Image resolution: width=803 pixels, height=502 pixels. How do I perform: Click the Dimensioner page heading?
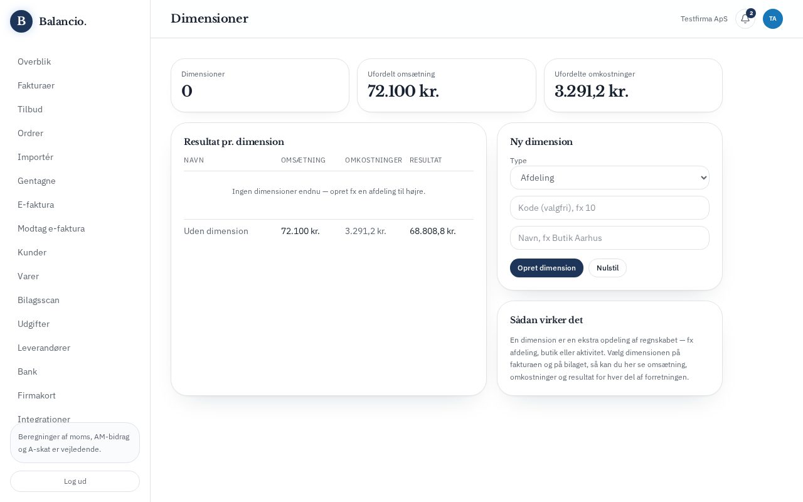210,19
